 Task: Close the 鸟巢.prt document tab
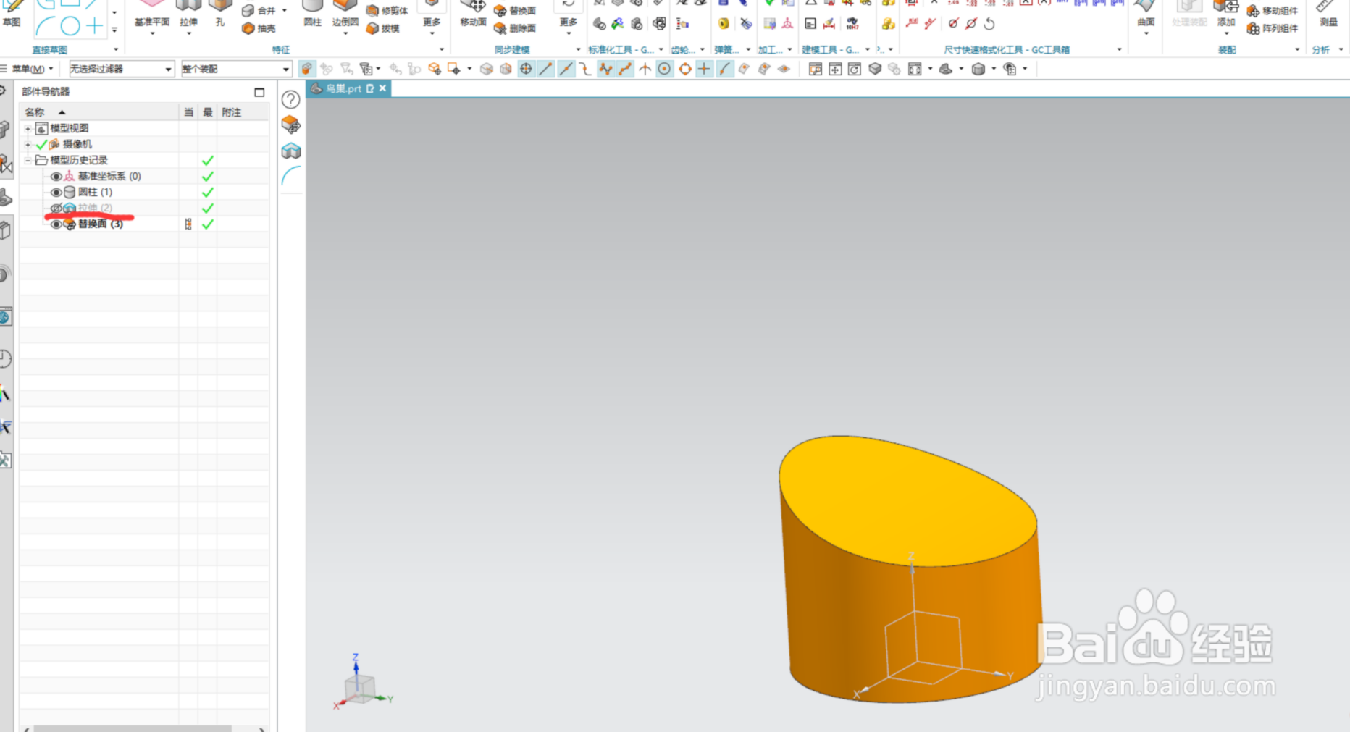pos(383,88)
